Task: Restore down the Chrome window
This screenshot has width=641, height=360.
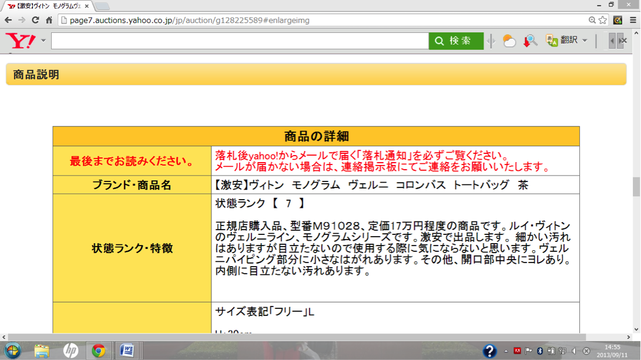Action: [611, 5]
